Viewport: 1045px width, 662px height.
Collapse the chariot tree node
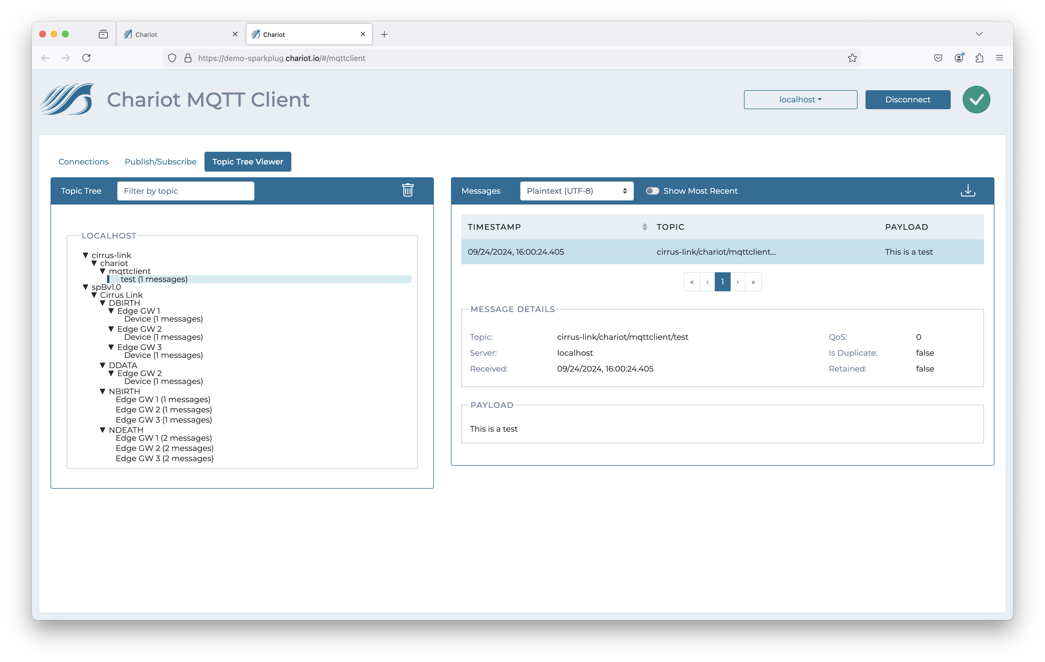pos(94,263)
